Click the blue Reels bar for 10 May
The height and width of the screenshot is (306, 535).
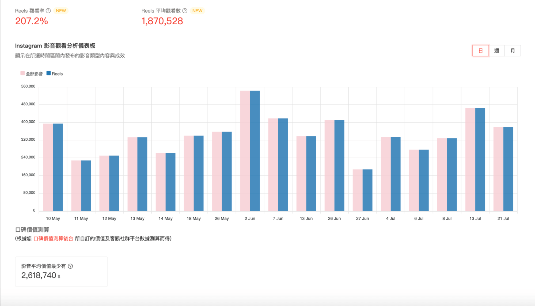pyautogui.click(x=58, y=167)
